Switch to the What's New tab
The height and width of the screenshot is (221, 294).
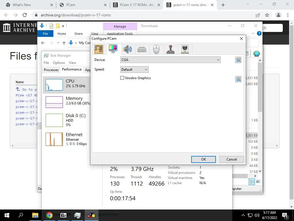coord(29,5)
